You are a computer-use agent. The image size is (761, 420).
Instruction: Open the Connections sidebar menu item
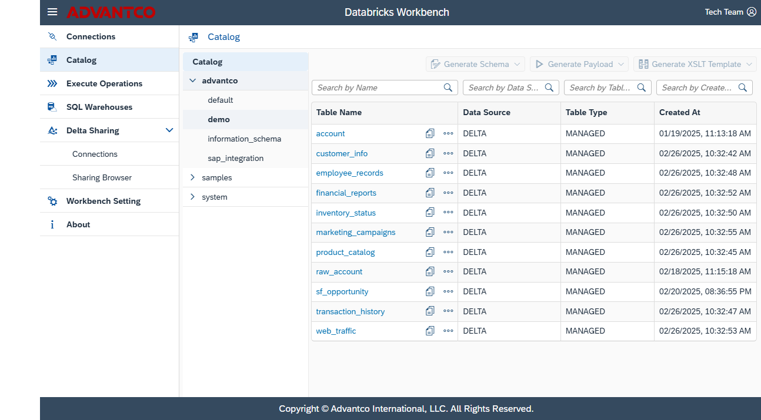[109, 36]
